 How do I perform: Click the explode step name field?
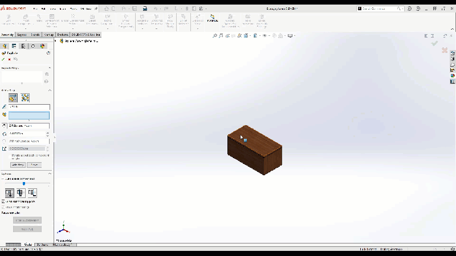coord(29,107)
